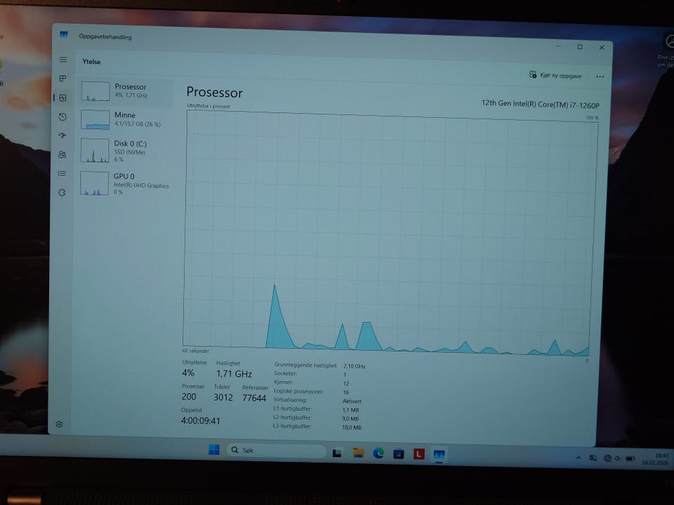The height and width of the screenshot is (505, 674).
Task: Click the '2,10 GHz' base speed value
Action: pyautogui.click(x=354, y=366)
